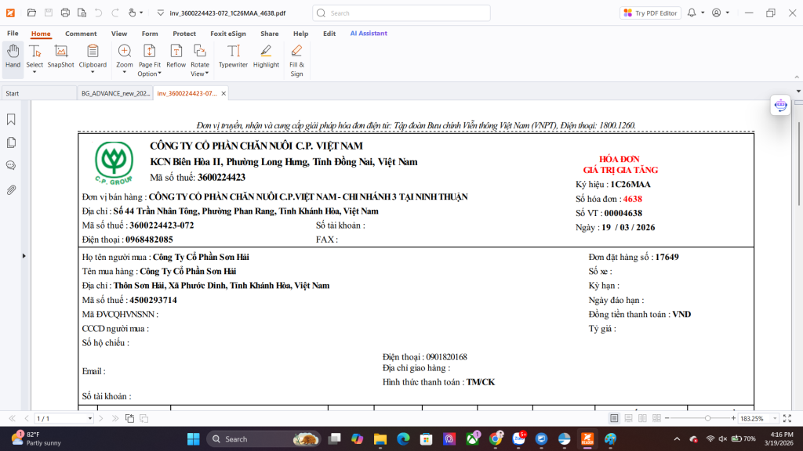Click the Reflow icon

(x=176, y=56)
